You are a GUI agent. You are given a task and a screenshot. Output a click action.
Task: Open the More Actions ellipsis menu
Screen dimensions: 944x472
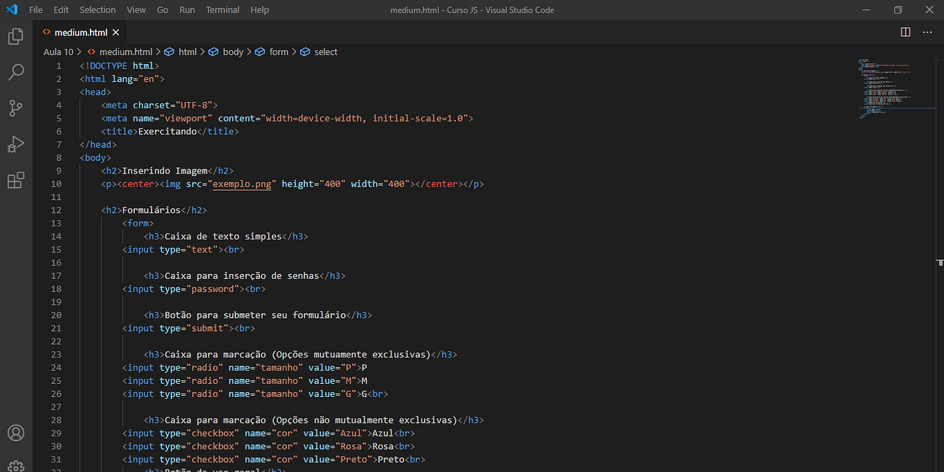tap(927, 32)
